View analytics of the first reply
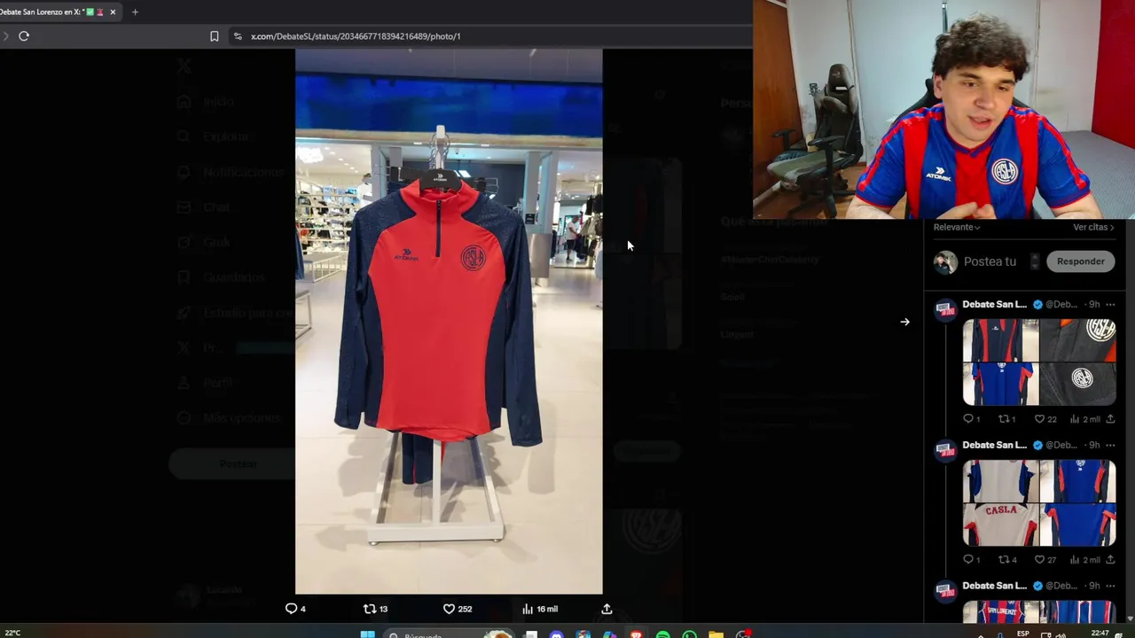Screen dimensions: 1135x638 (1084, 419)
